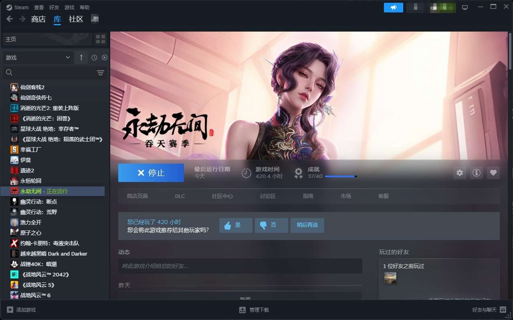Open the 查看 menu
Screen dimensions: 513x320
39,7
